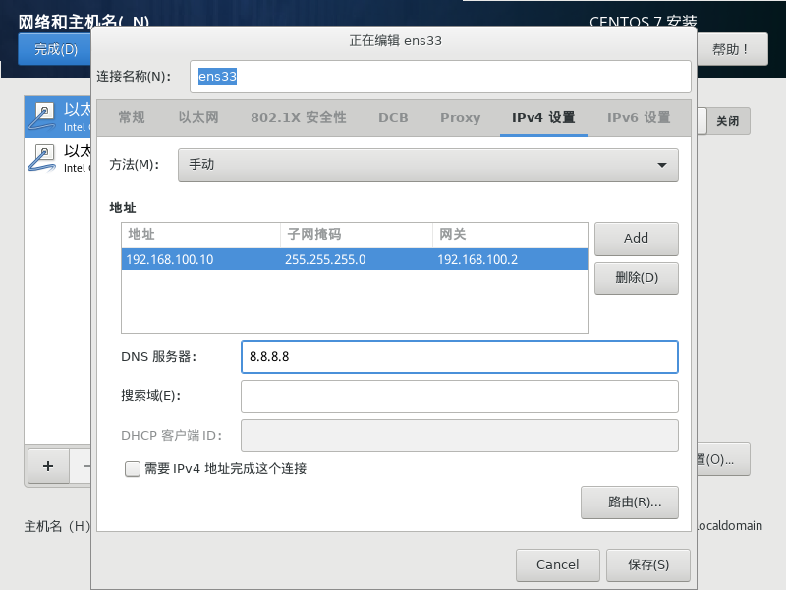Viewport: 786px width, 590px height.
Task: Save settings with the 保存(S) button
Action: 648,564
